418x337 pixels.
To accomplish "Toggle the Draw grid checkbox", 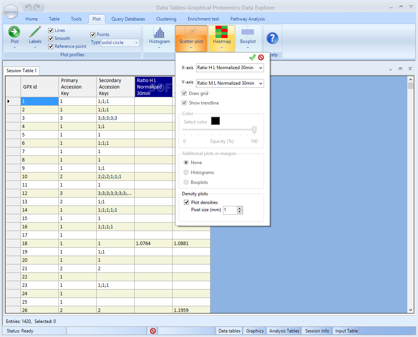I will 184,93.
